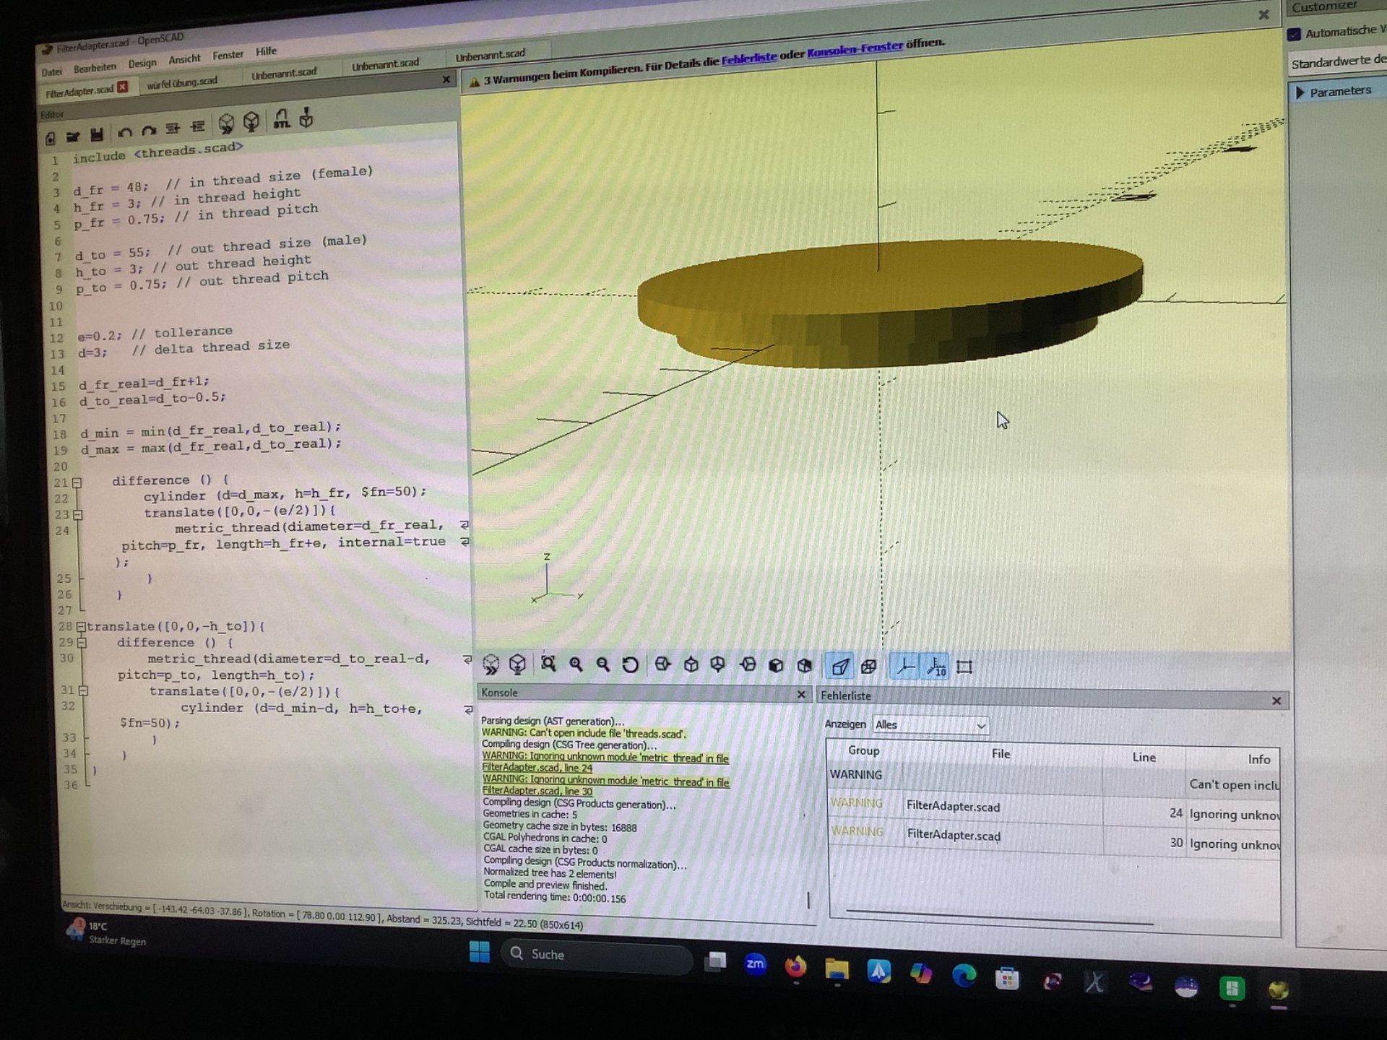Toggle the Show Edges button
The height and width of the screenshot is (1040, 1387).
click(x=964, y=667)
